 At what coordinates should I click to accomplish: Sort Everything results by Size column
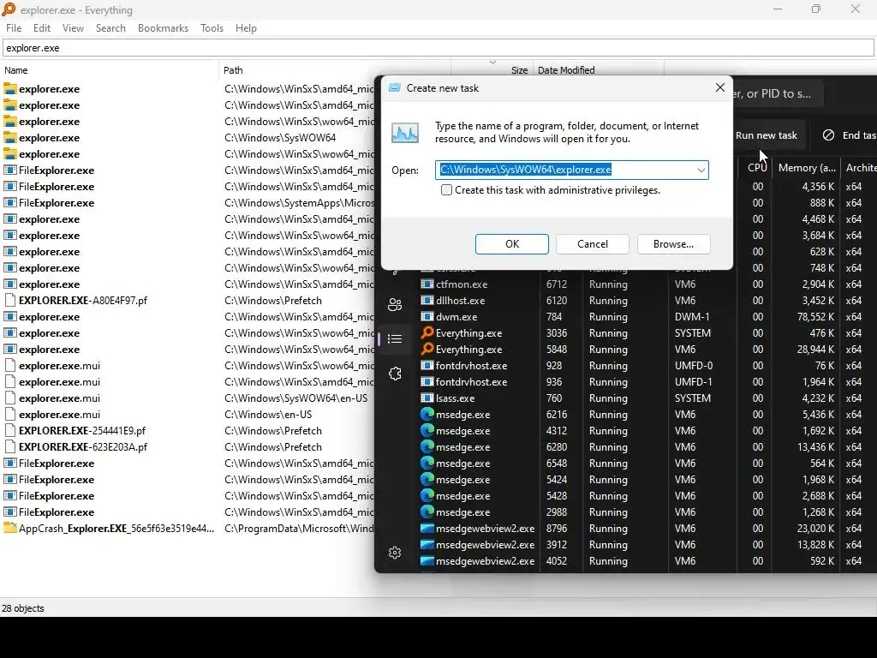click(x=519, y=70)
